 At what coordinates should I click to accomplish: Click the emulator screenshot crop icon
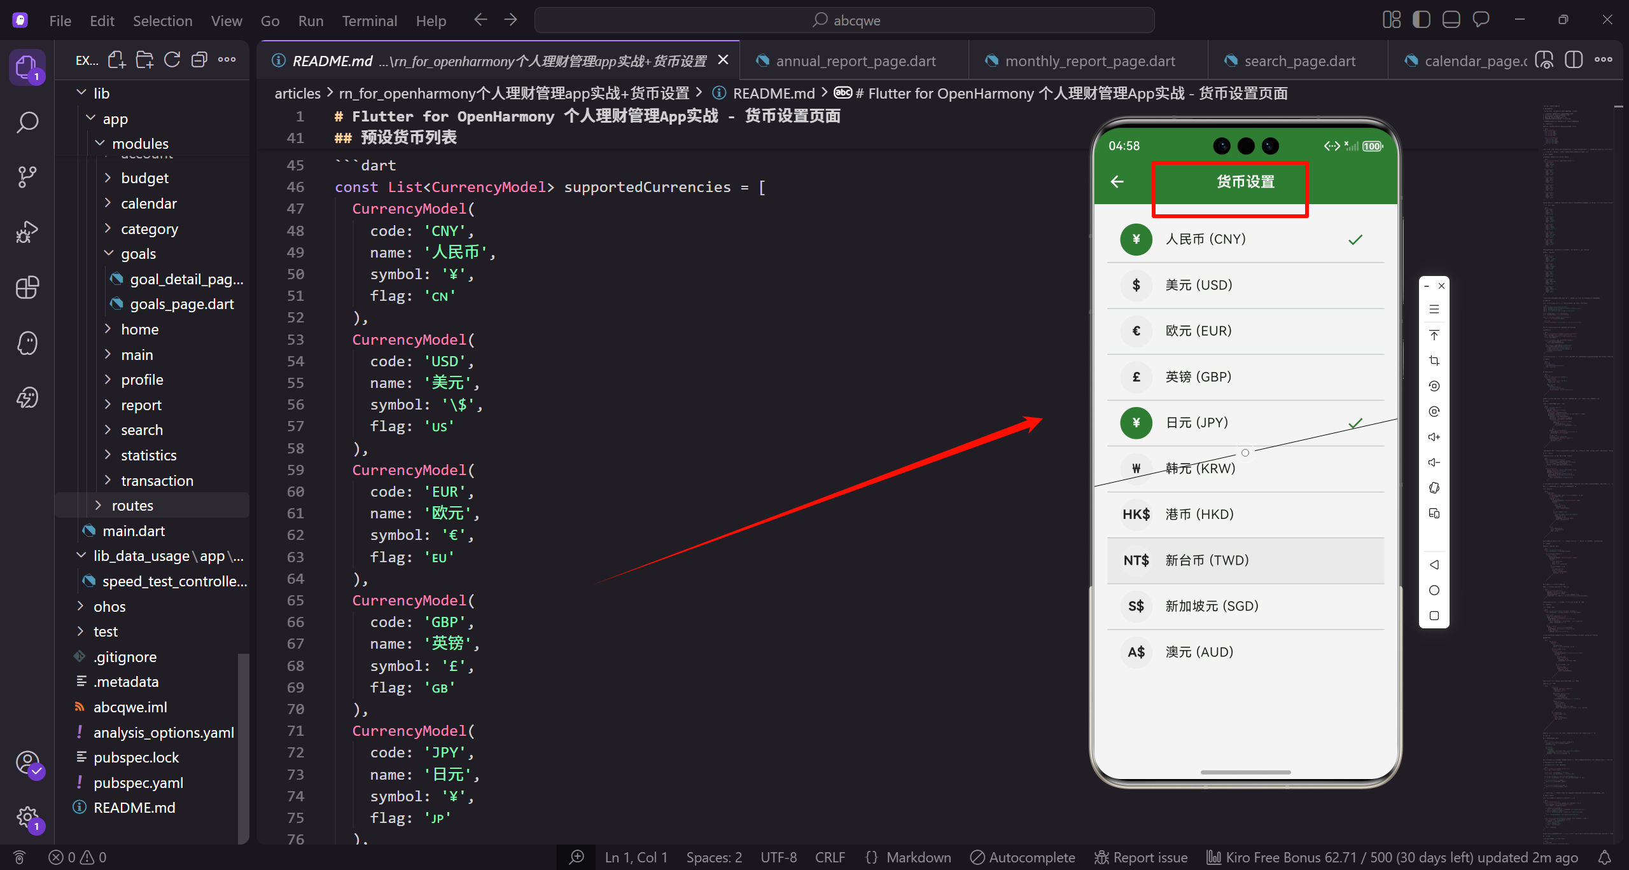(x=1434, y=361)
